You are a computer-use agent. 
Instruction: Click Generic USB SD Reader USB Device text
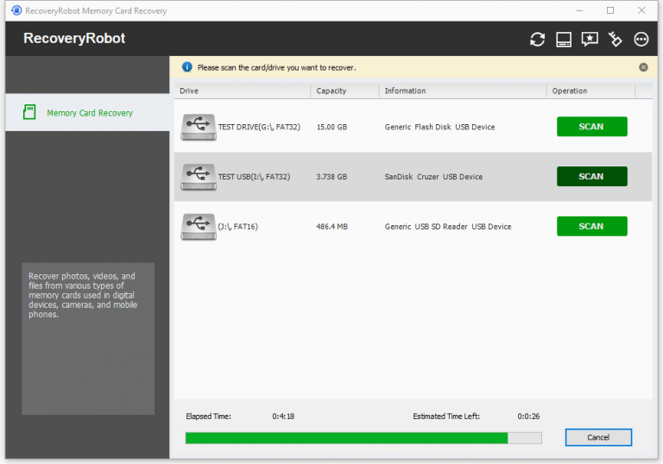(x=448, y=227)
